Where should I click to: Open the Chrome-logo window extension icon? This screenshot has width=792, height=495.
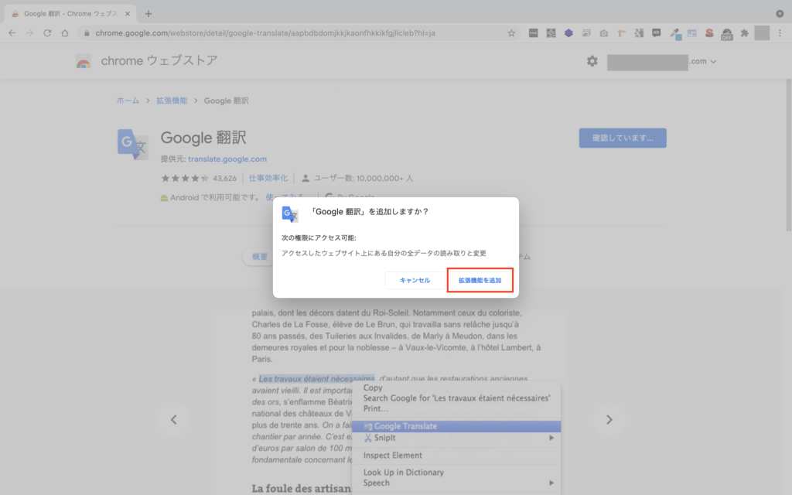[x=586, y=33]
